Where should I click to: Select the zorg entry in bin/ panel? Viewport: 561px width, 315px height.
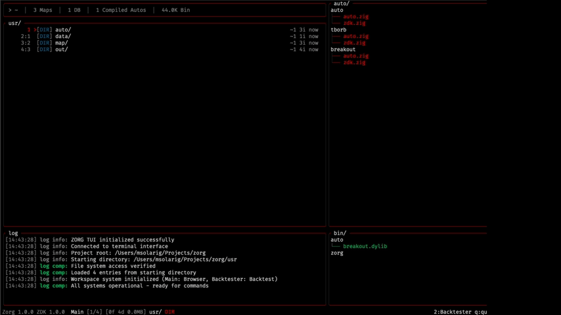[x=337, y=253]
